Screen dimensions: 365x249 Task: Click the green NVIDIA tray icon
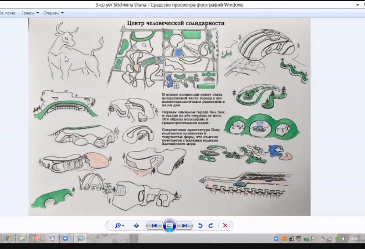tap(337, 239)
